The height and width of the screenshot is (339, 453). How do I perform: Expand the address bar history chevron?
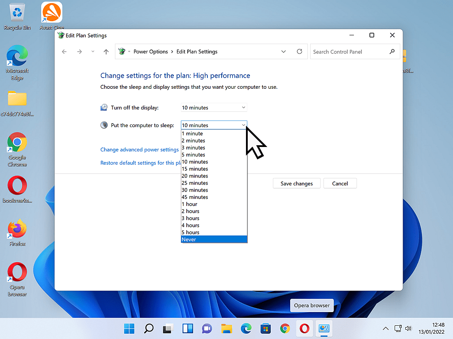[x=284, y=52]
